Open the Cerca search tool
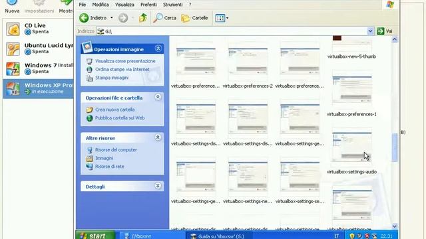The width and height of the screenshot is (426, 239). 164,18
